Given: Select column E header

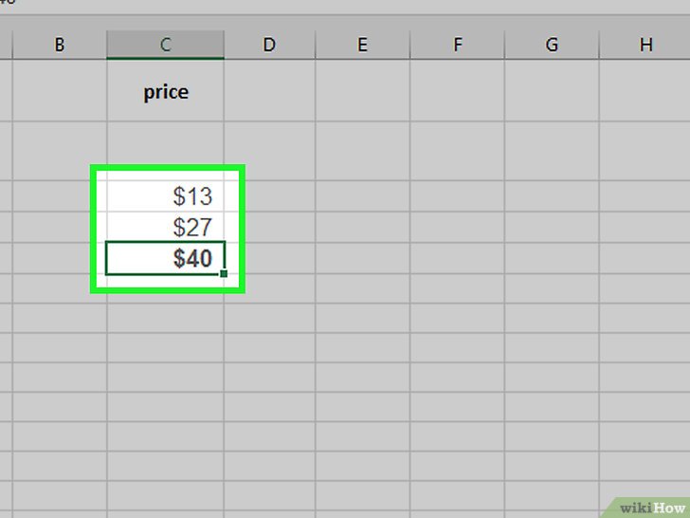Looking at the screenshot, I should click(363, 45).
